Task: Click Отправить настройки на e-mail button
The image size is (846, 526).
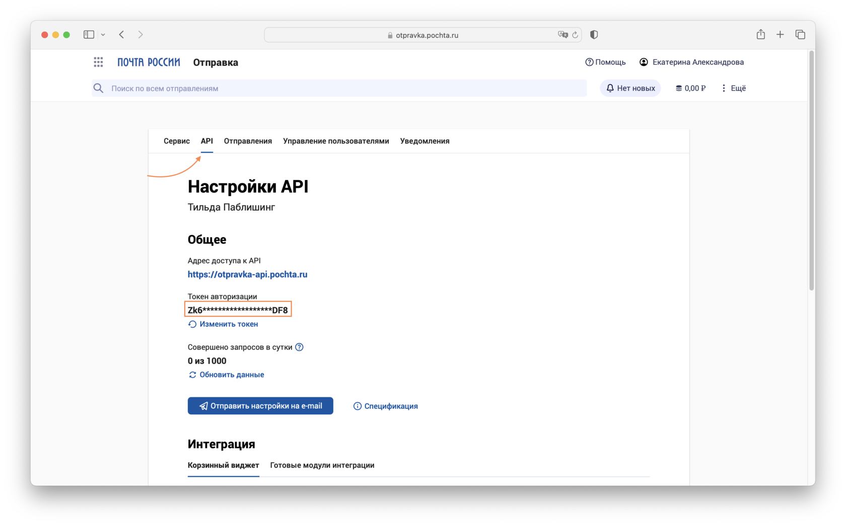Action: [260, 406]
